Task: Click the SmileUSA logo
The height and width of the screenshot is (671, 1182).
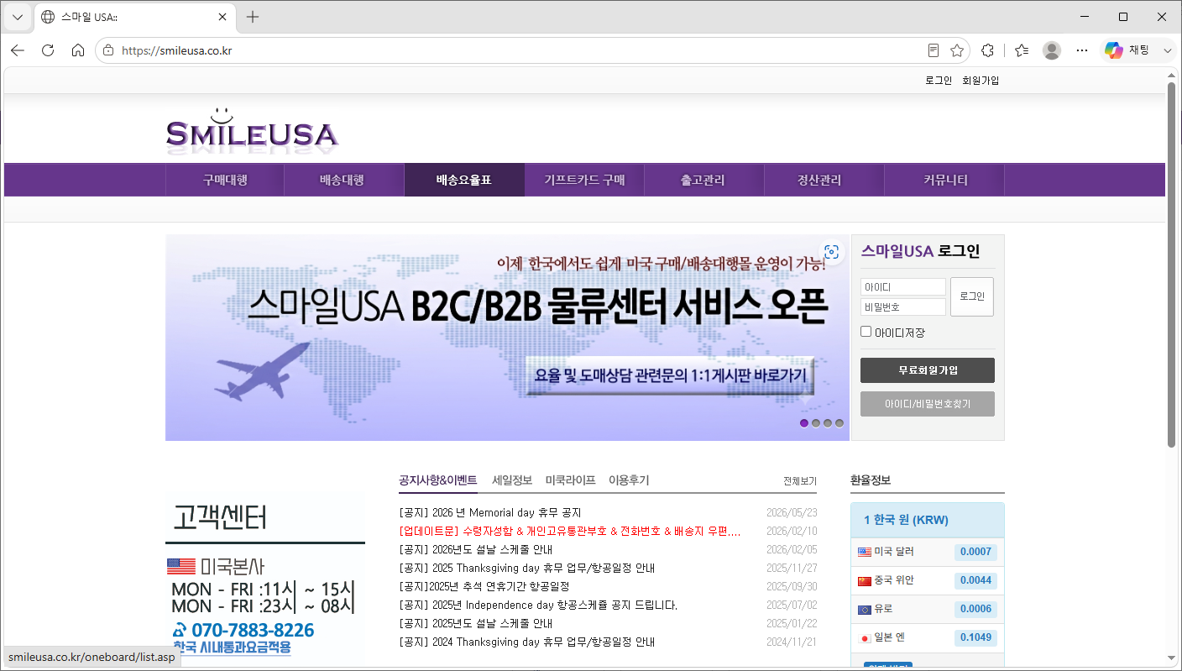Action: point(252,130)
